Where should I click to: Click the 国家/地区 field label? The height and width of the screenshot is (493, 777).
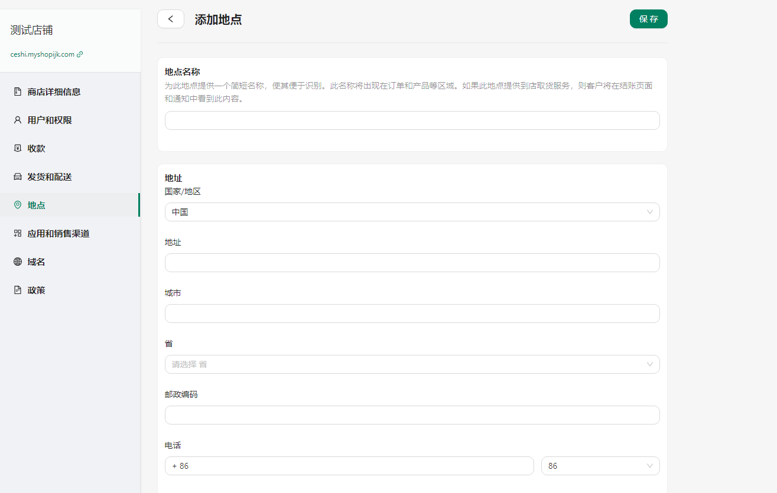coord(183,191)
